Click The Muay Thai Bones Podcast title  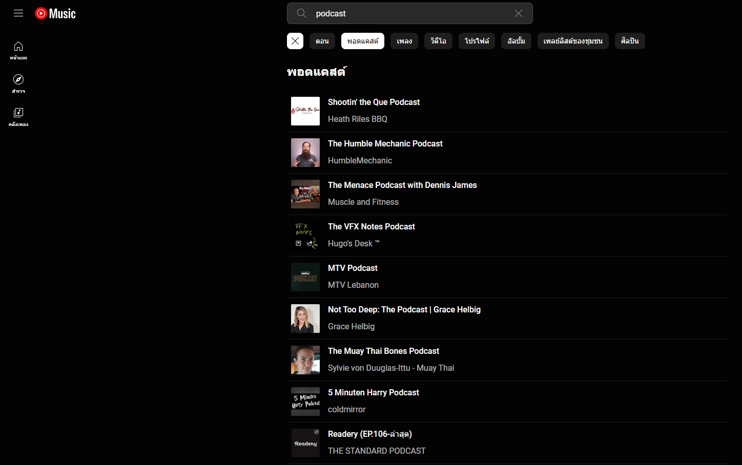coord(383,351)
